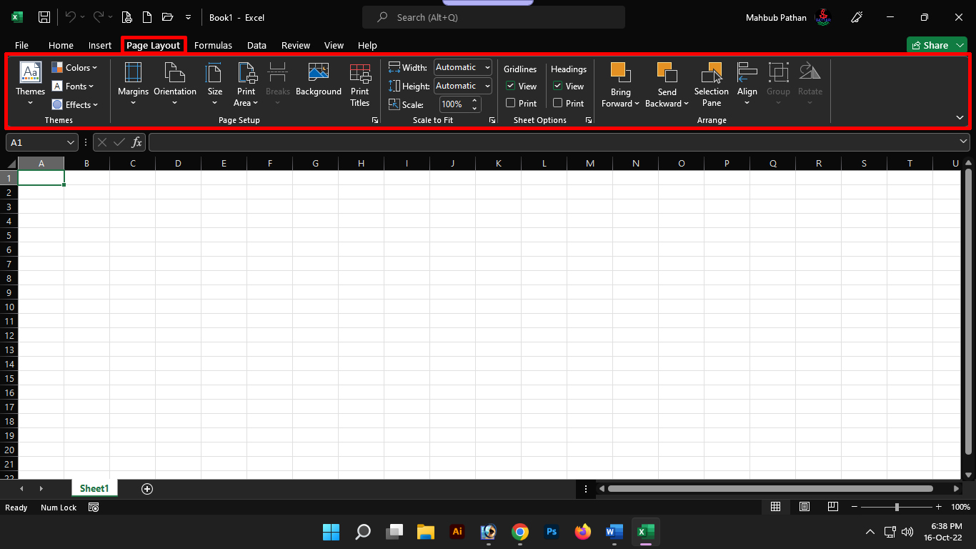Expand the theme Colors dropdown
This screenshot has height=549, width=976.
pyautogui.click(x=75, y=68)
